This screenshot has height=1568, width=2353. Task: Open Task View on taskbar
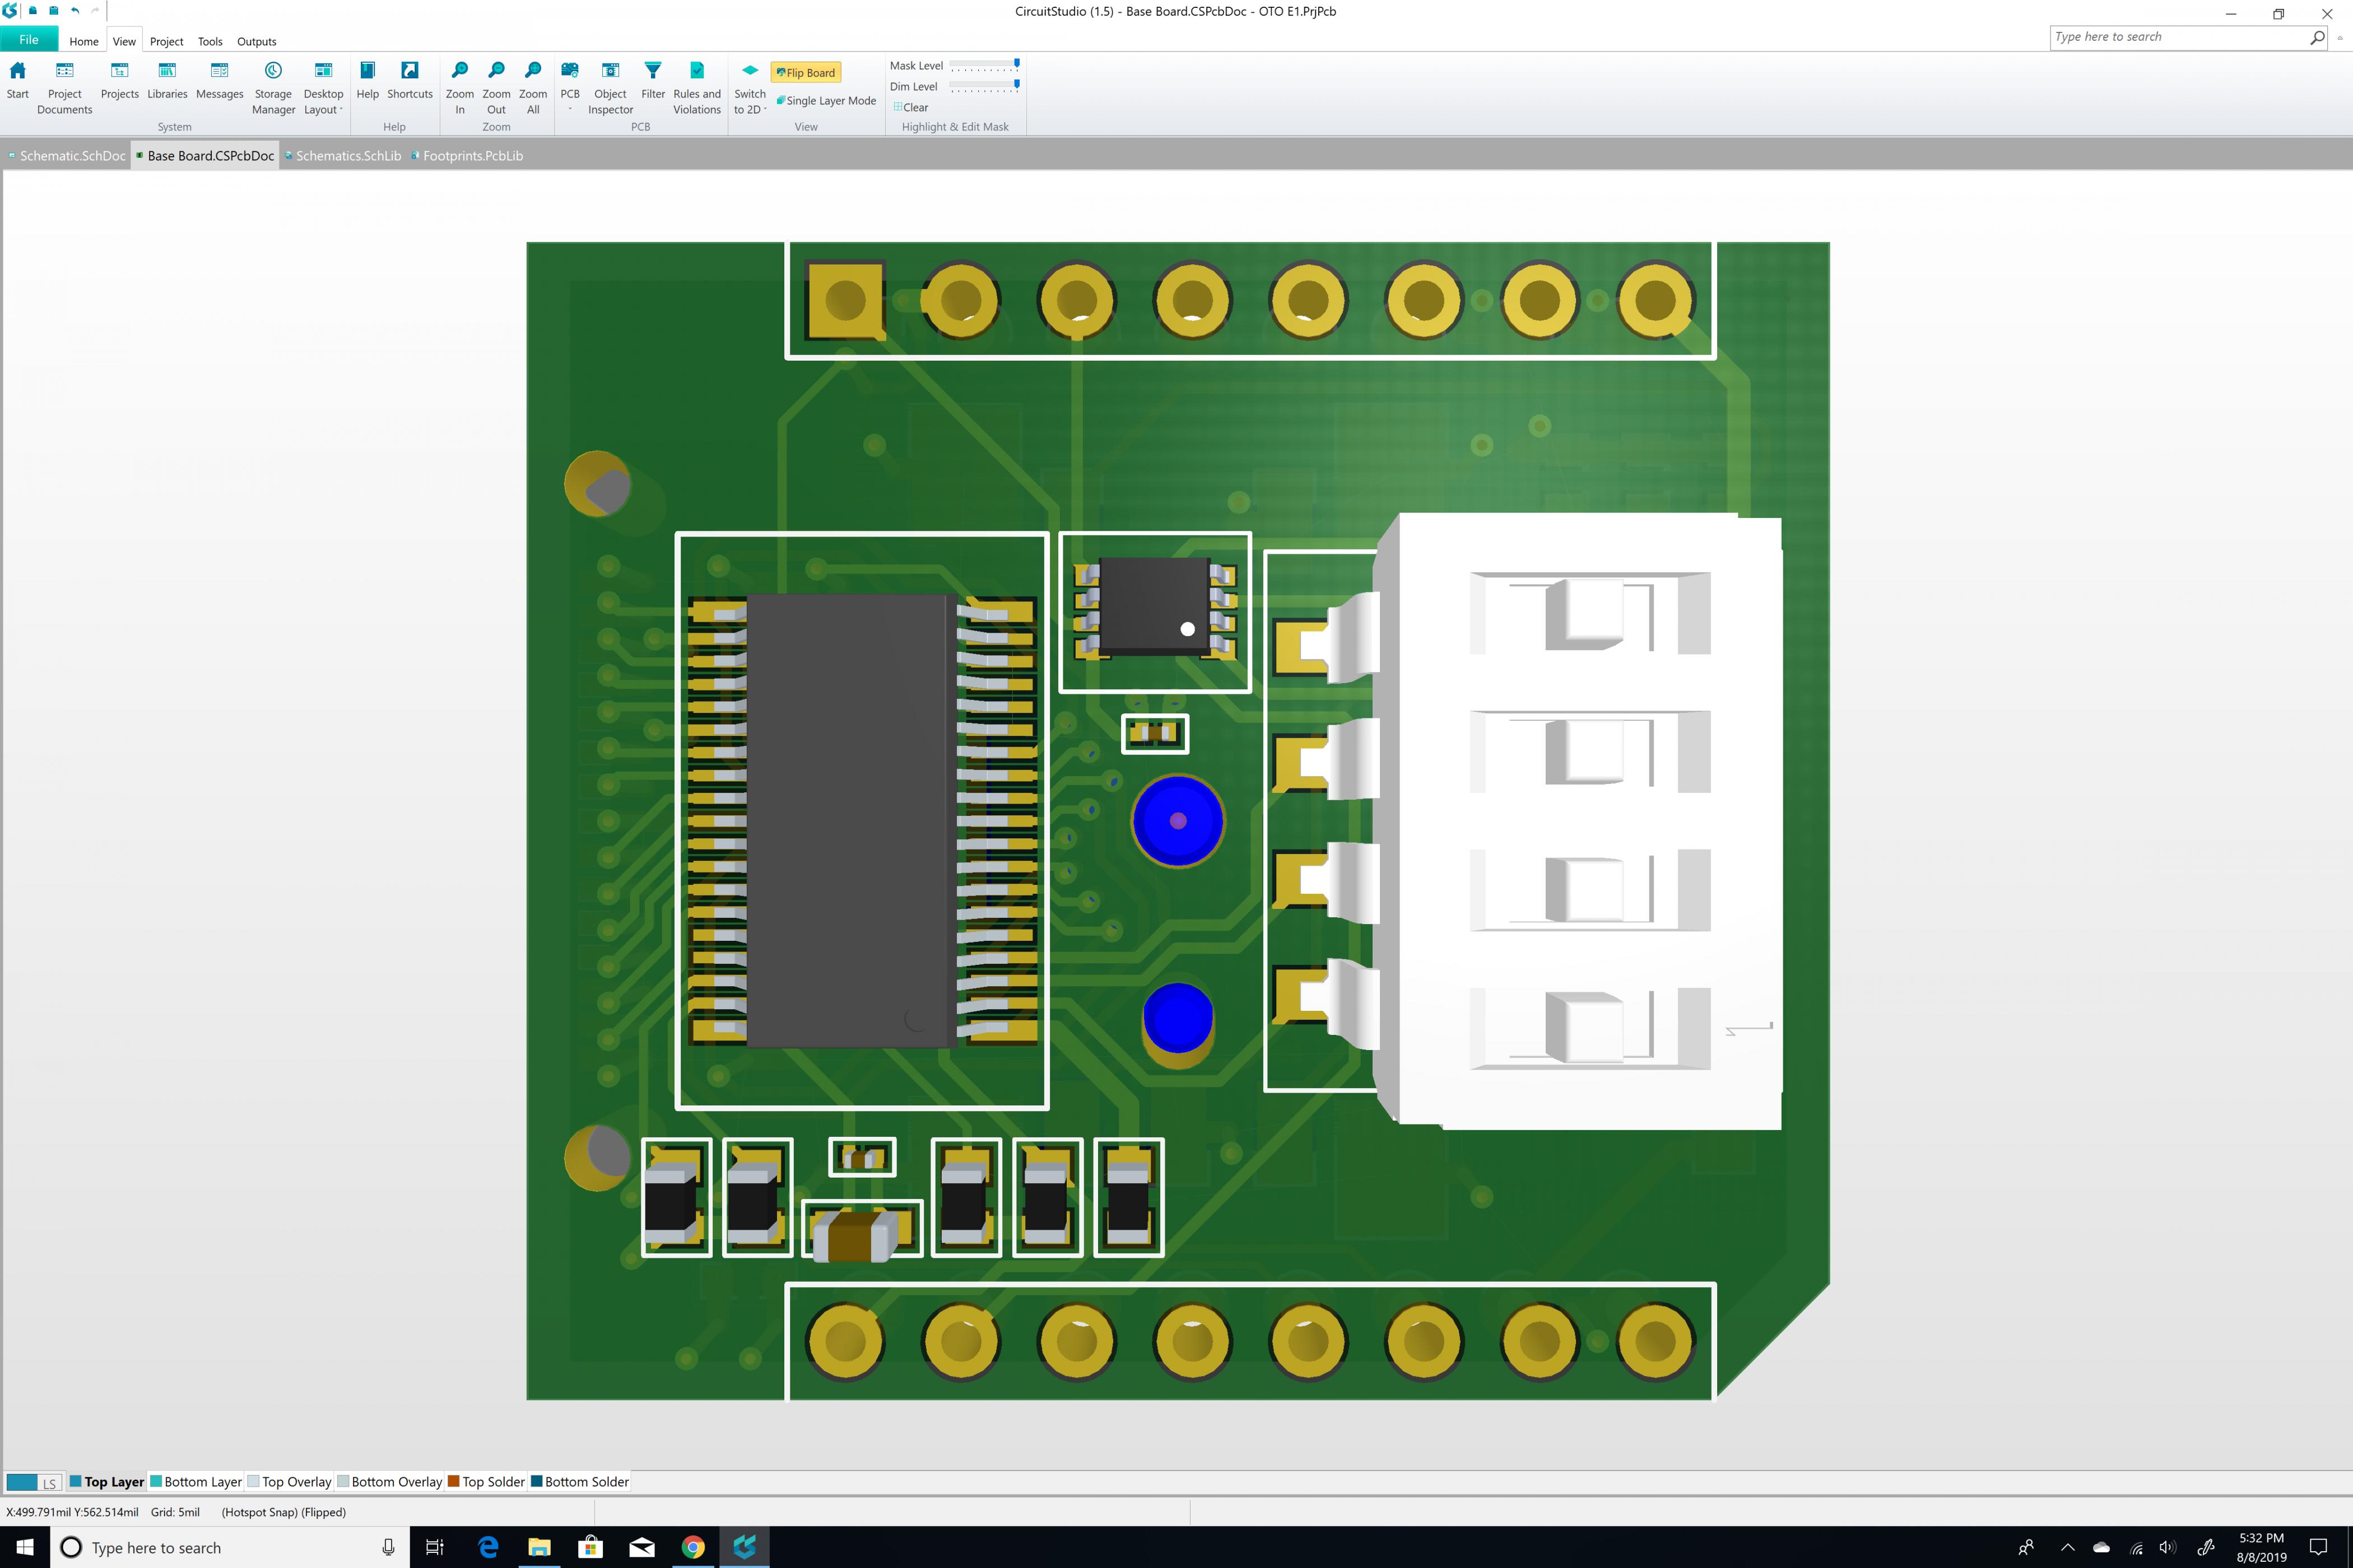pyautogui.click(x=434, y=1547)
